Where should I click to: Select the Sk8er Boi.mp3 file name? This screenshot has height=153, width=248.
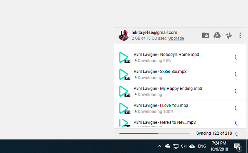(160, 71)
